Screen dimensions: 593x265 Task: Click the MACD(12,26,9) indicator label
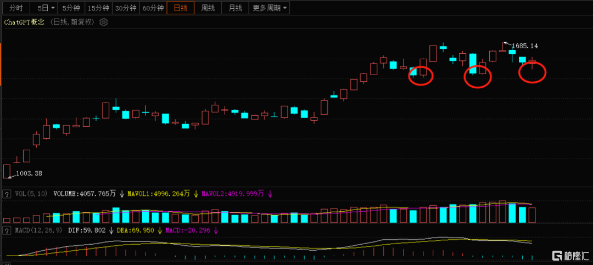pyautogui.click(x=38, y=230)
